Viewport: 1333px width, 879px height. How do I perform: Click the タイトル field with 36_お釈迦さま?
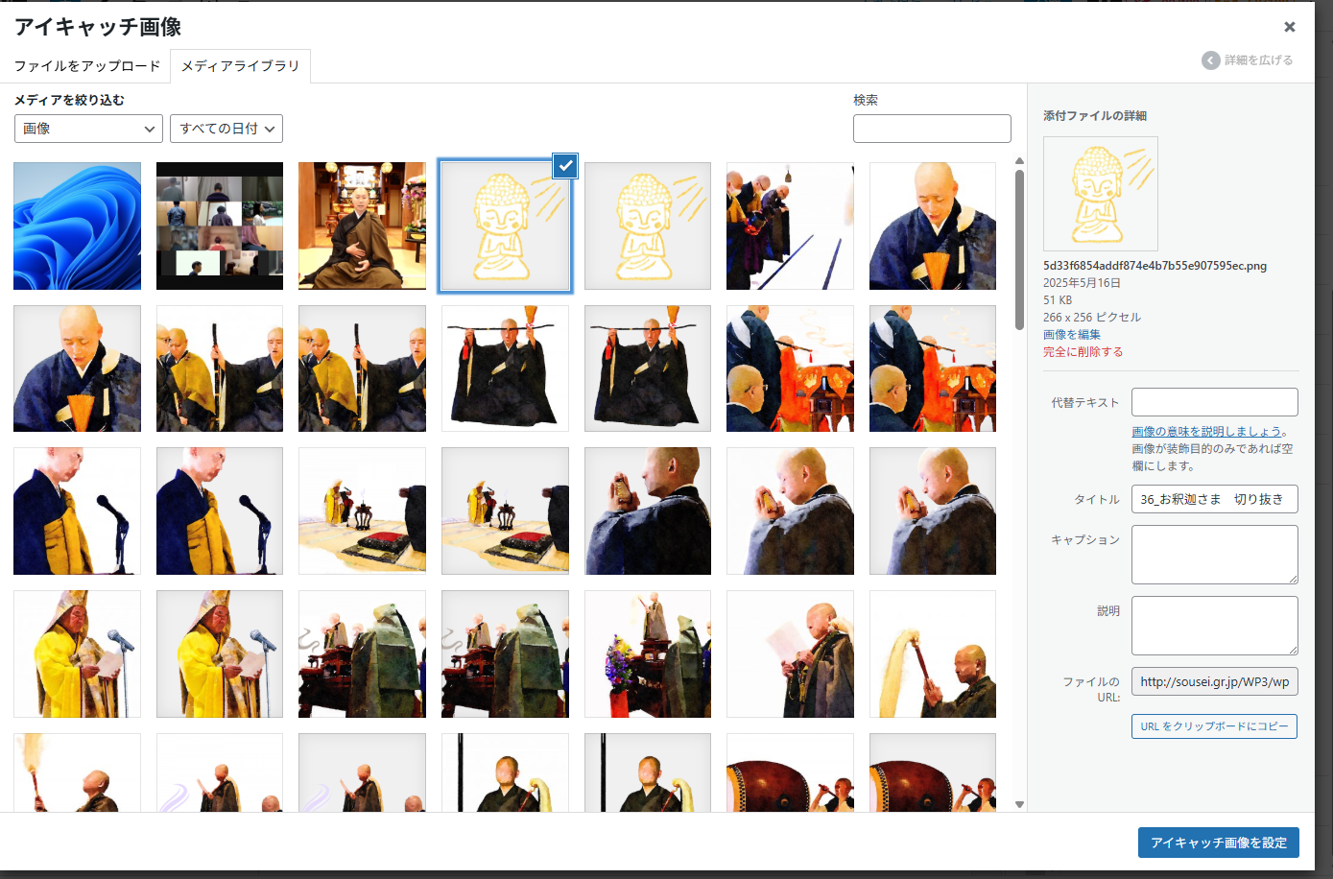[1214, 499]
